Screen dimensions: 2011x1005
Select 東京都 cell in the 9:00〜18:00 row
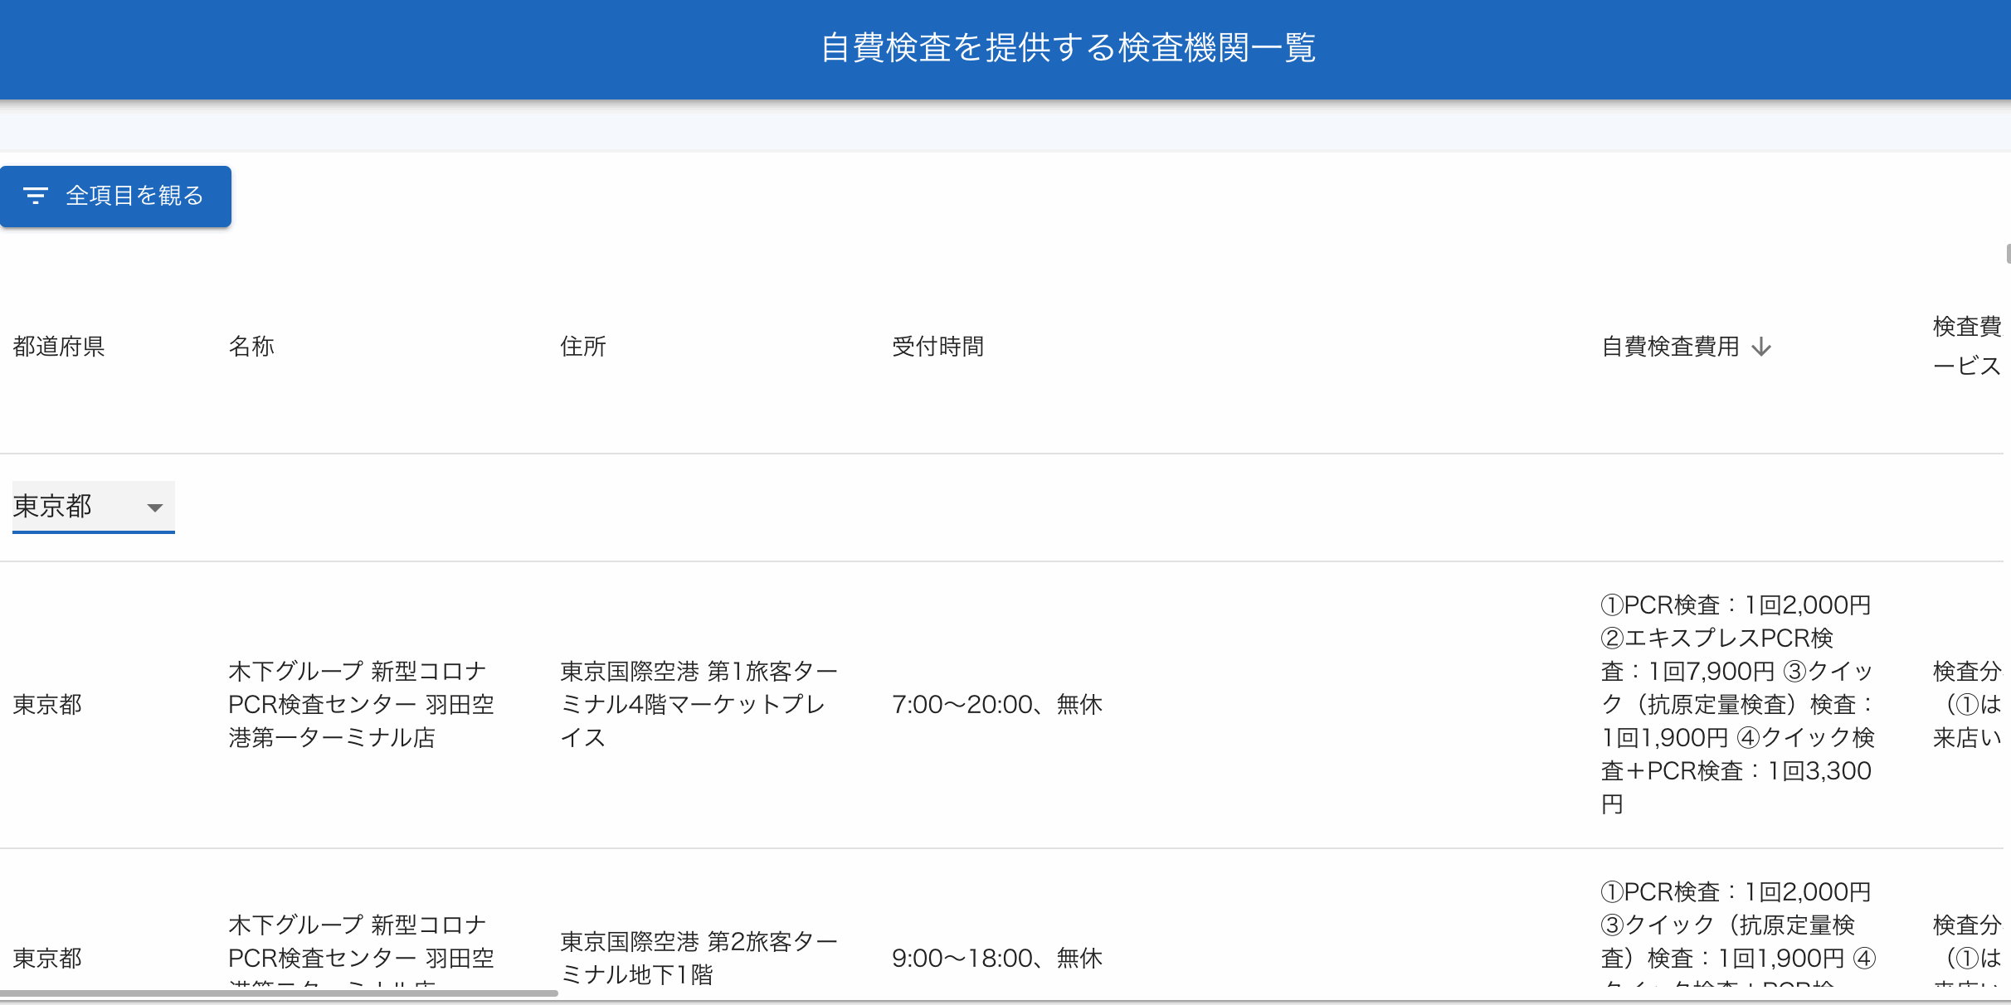tap(47, 959)
